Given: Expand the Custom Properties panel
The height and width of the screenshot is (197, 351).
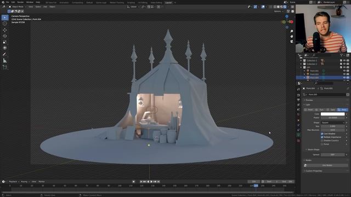Looking at the screenshot, I should coord(314,171).
